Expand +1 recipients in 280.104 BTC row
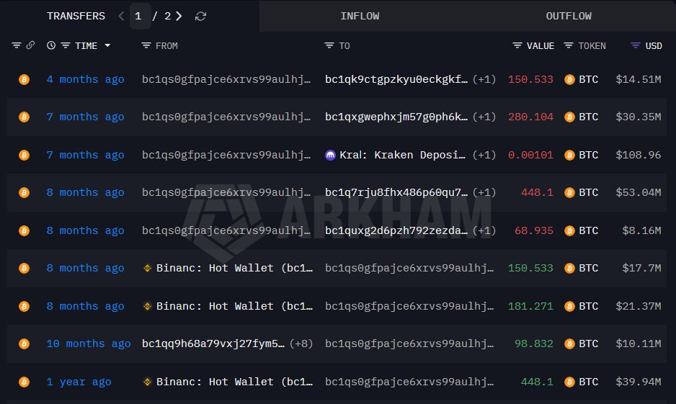Viewport: 676px width, 404px height. click(x=484, y=117)
